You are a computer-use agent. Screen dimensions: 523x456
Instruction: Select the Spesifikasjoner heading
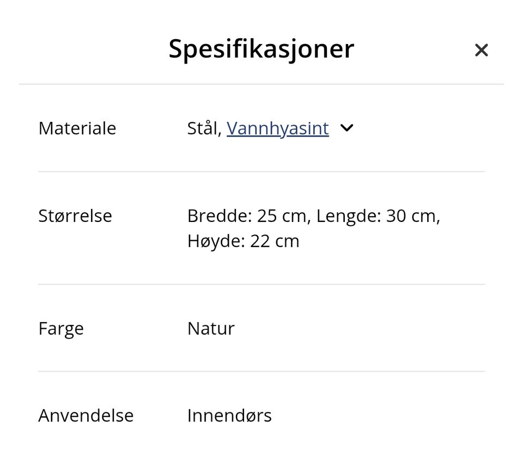(261, 49)
